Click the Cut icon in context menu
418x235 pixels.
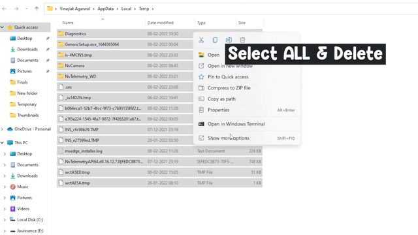(x=201, y=40)
